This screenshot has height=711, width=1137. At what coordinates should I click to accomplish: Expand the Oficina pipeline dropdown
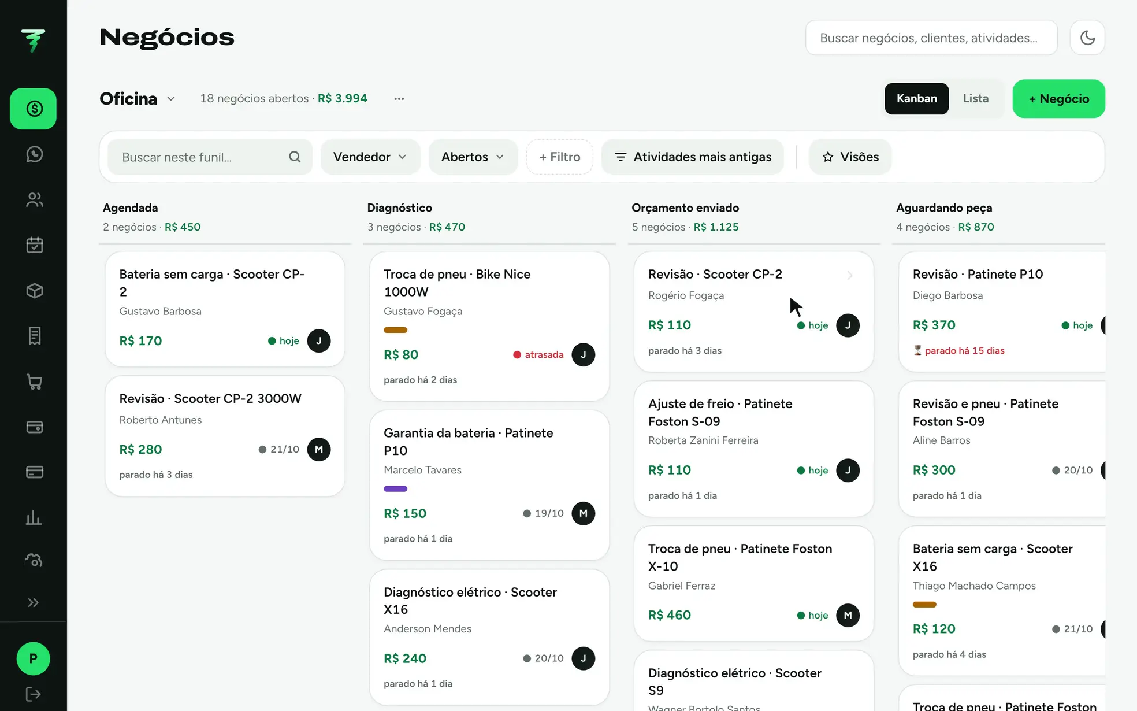138,99
